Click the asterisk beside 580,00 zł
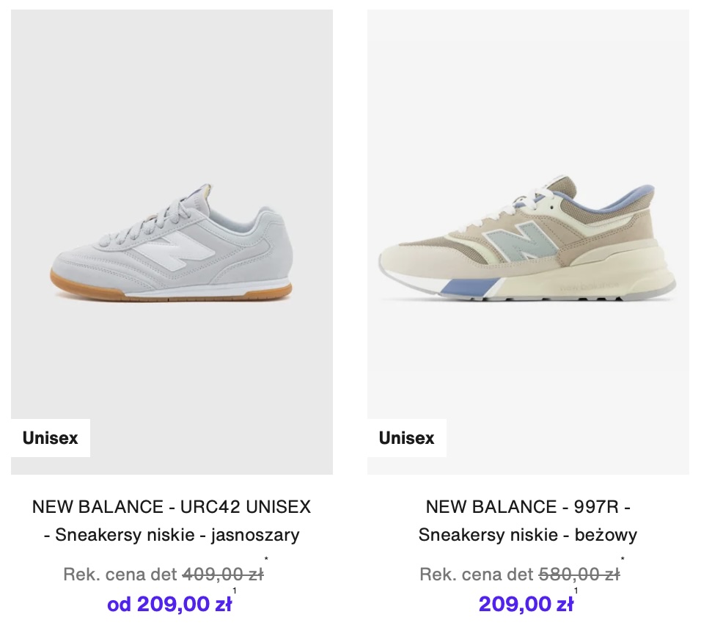 [623, 561]
